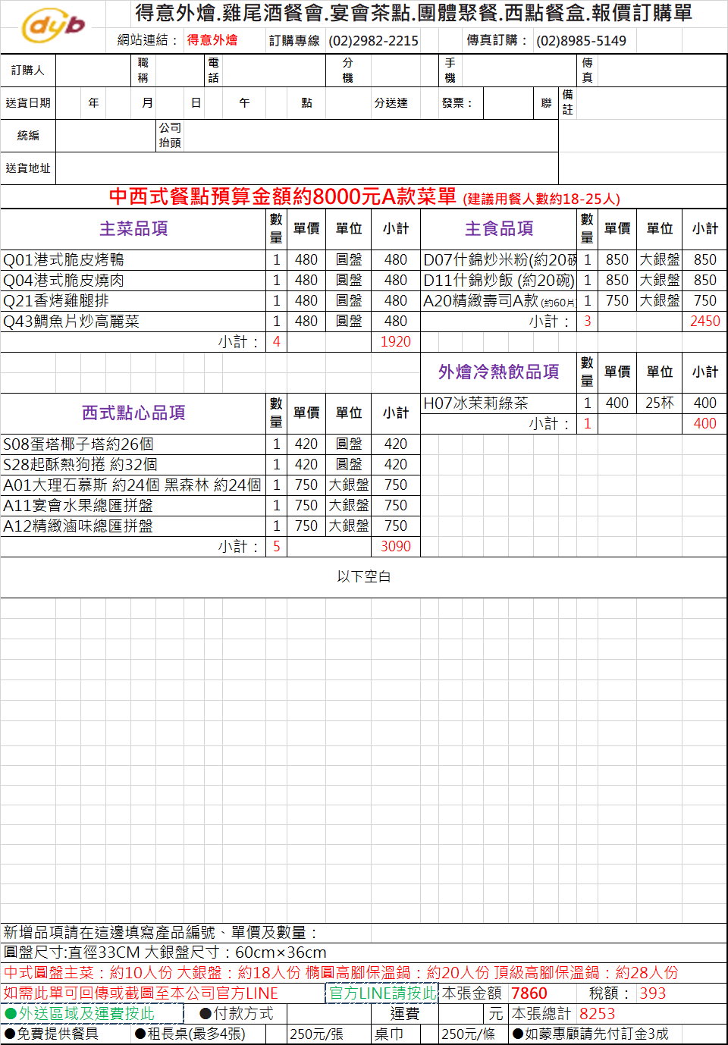Click the 送貨地址 input field

coord(306,168)
